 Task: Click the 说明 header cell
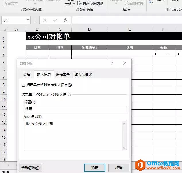coord(129,48)
